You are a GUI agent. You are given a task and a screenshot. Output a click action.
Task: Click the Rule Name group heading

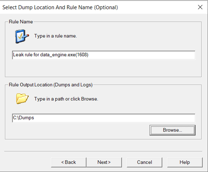pos(21,22)
